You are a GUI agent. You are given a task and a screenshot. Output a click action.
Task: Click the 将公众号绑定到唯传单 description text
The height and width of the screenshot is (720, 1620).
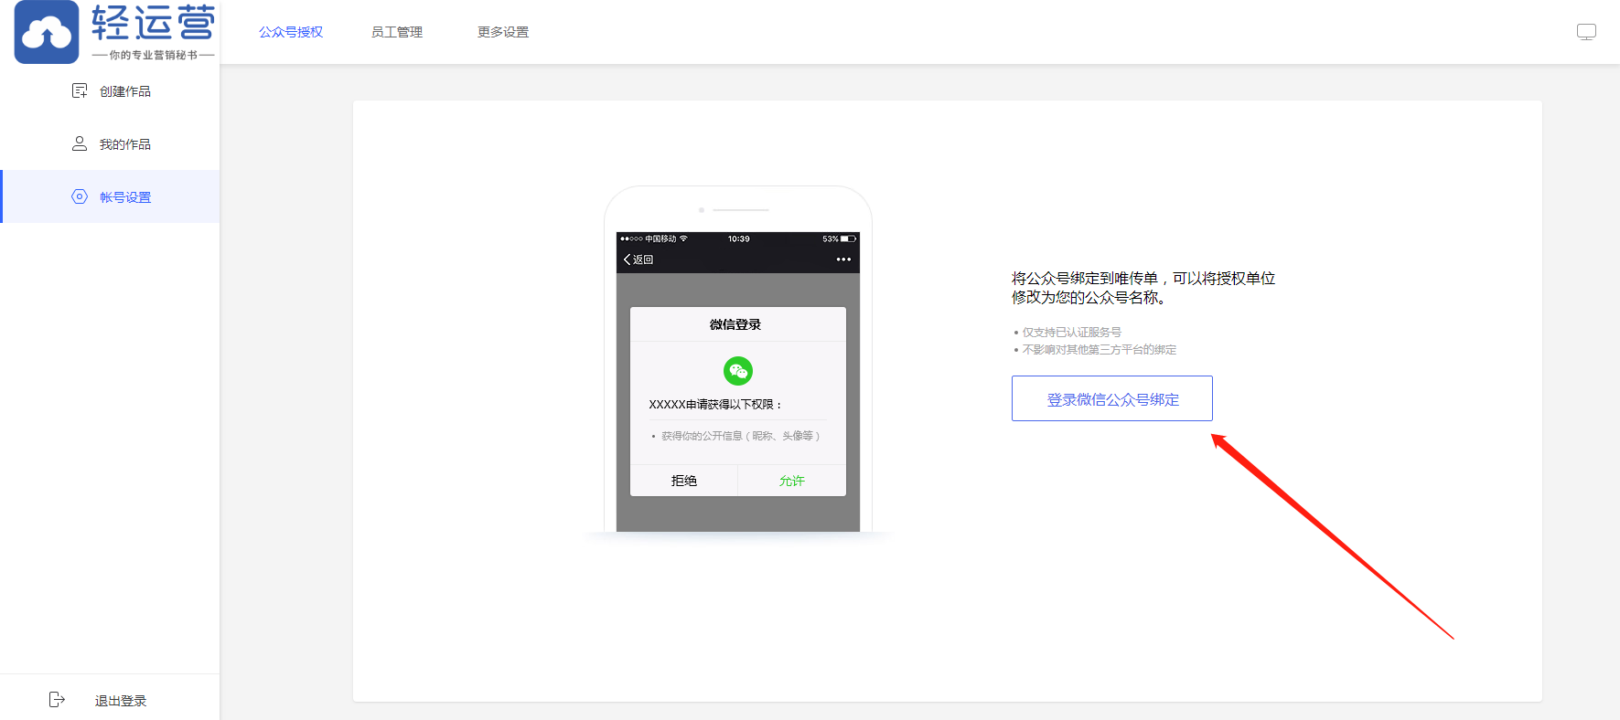click(1143, 288)
